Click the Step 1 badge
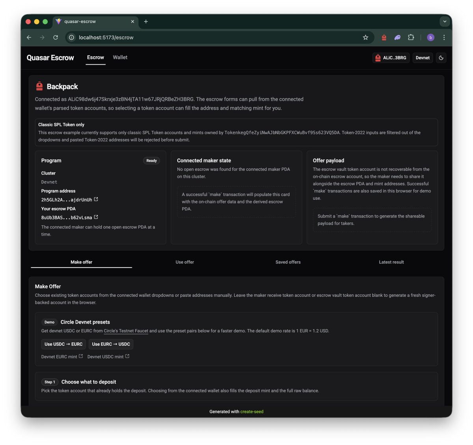Viewport: 473px width, 445px height. [x=50, y=382]
